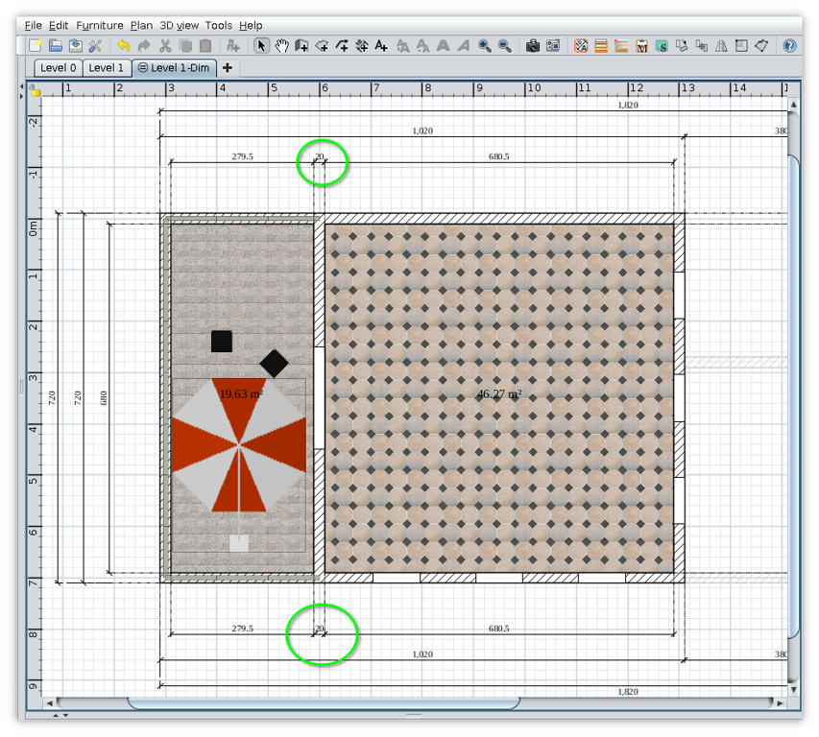
Task: Create a photo with the camera icon
Action: pos(532,46)
